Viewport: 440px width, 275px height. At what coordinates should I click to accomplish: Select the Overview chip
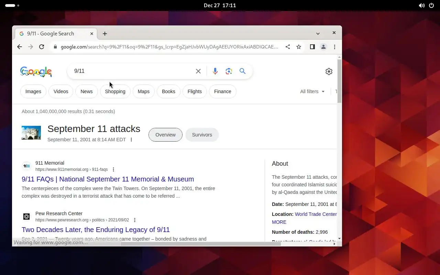[165, 135]
